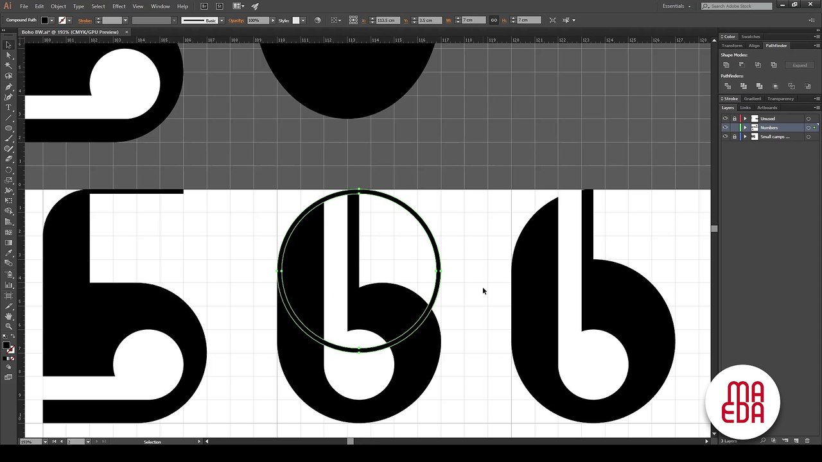Open the File menu
This screenshot has width=822, height=462.
24,6
